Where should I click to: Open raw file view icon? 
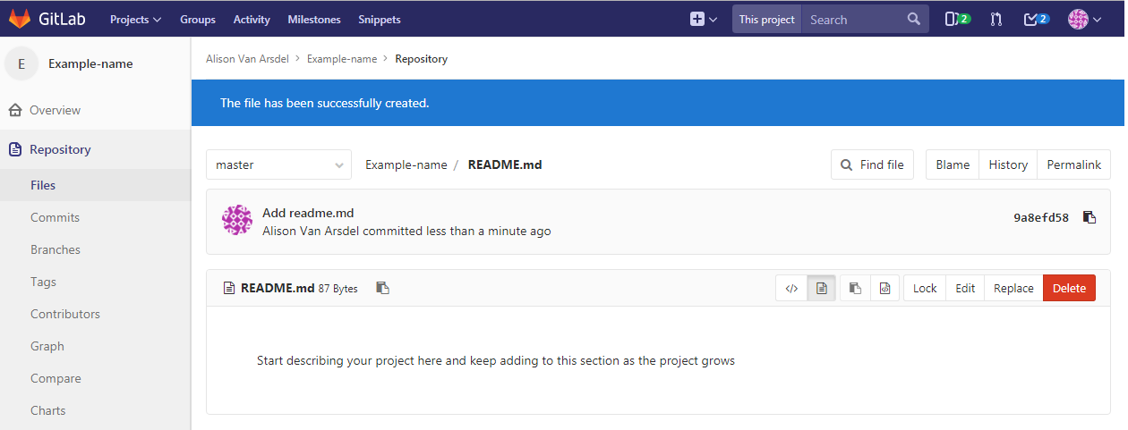(x=884, y=288)
